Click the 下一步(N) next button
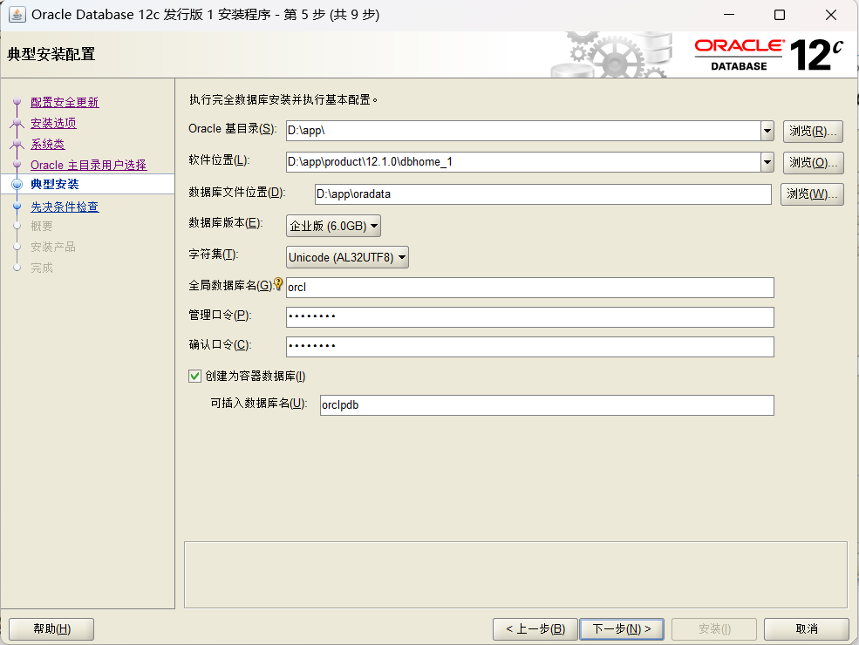Viewport: 859px width, 645px height. (x=622, y=629)
